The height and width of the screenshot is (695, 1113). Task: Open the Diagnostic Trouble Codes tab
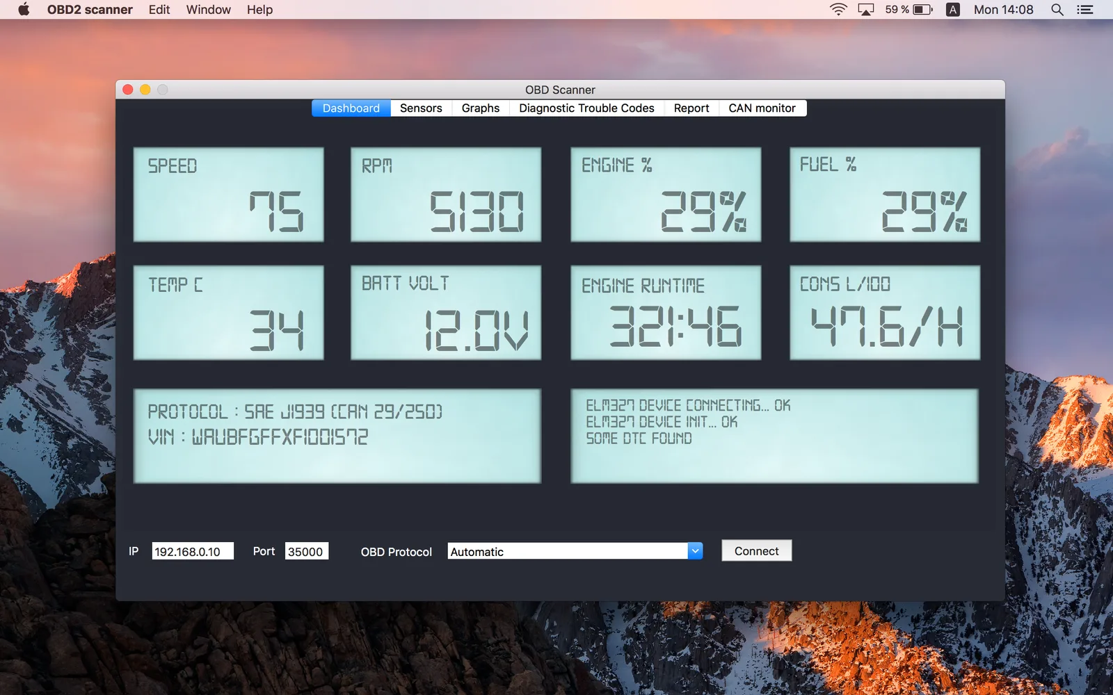click(x=586, y=108)
